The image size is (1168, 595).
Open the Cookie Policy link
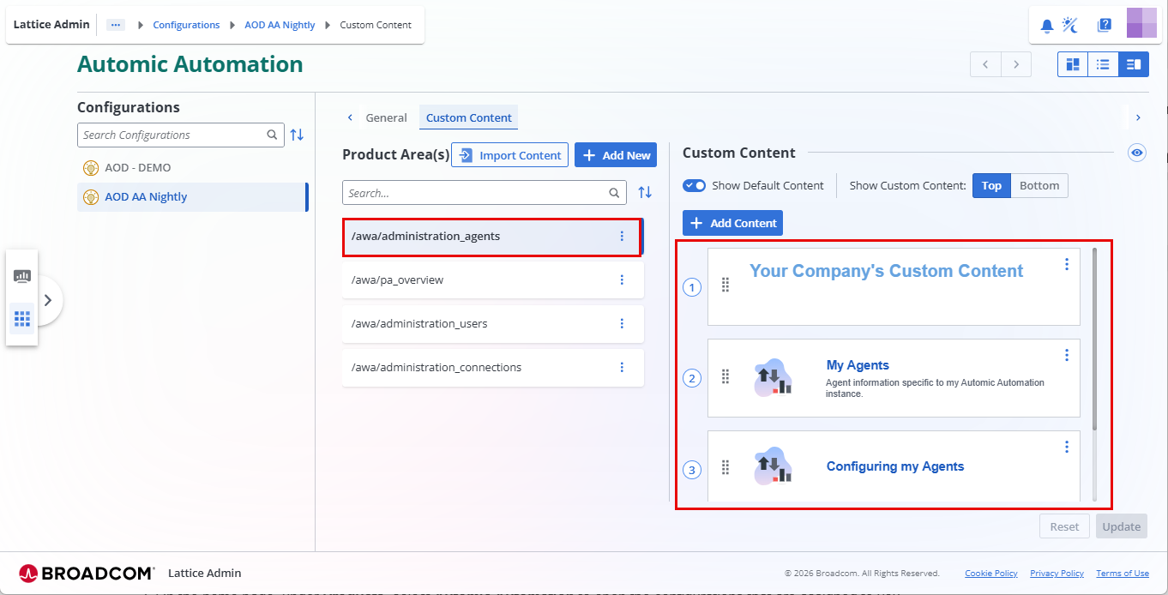[x=990, y=573]
